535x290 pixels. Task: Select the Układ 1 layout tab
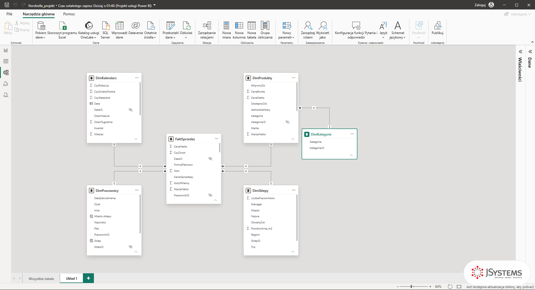click(x=72, y=279)
